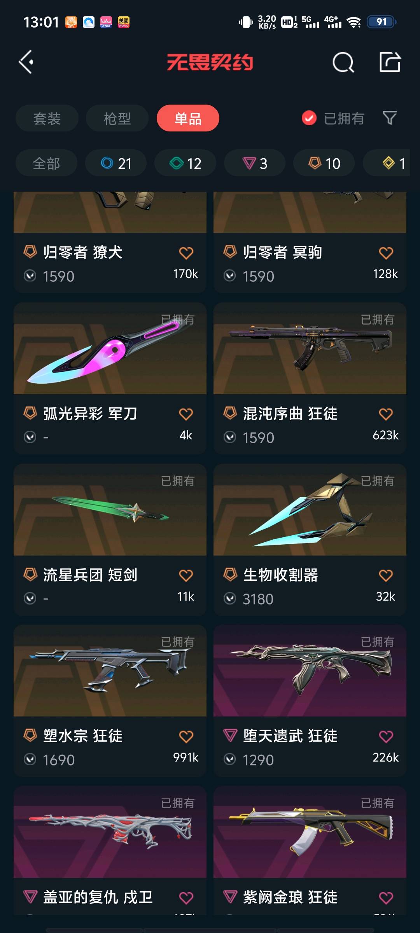Switch to the 套装 tab
This screenshot has width=420, height=933.
[x=47, y=118]
